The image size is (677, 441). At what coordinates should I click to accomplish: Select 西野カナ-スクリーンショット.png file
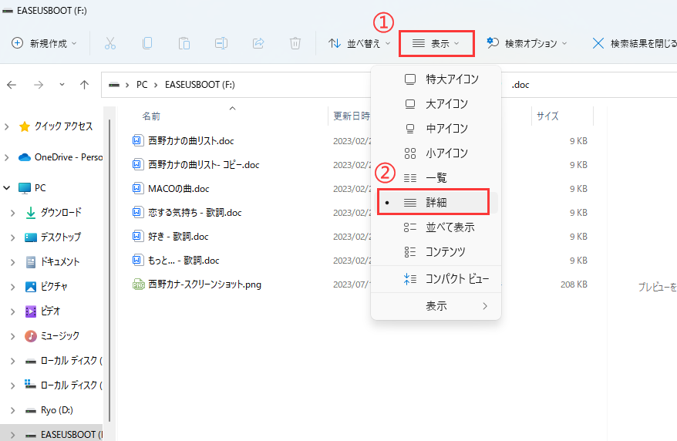[x=204, y=284]
